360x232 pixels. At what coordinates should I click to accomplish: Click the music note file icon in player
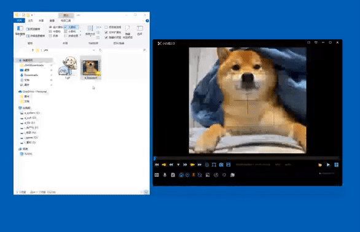coord(173,175)
